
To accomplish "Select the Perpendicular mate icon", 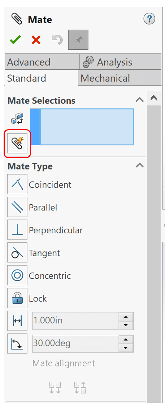I will pos(17,230).
